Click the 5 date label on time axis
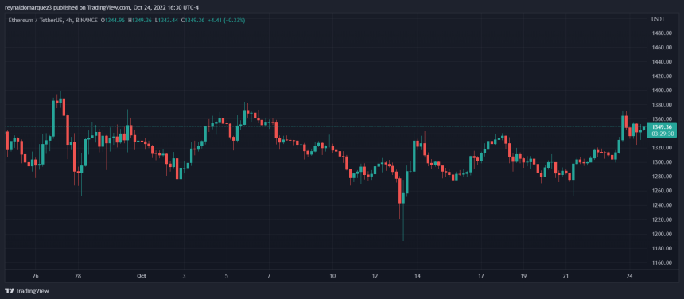This screenshot has height=299, width=684. [x=227, y=276]
